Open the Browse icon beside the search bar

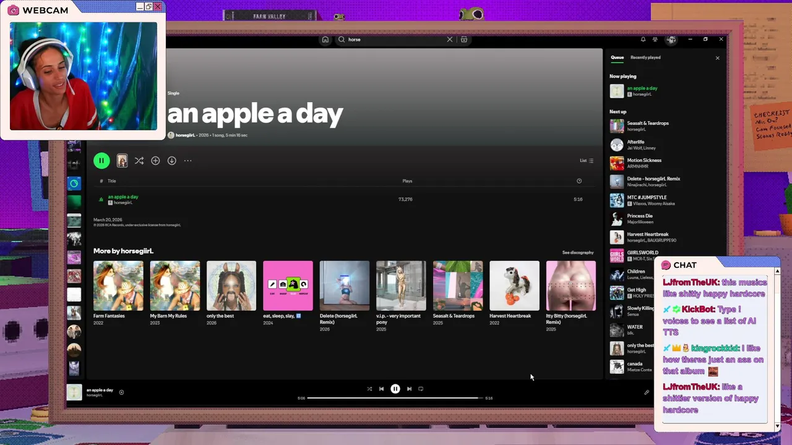pyautogui.click(x=463, y=40)
